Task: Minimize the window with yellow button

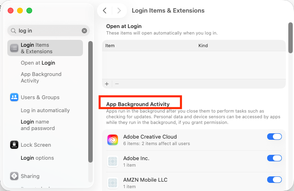Action: tap(20, 11)
